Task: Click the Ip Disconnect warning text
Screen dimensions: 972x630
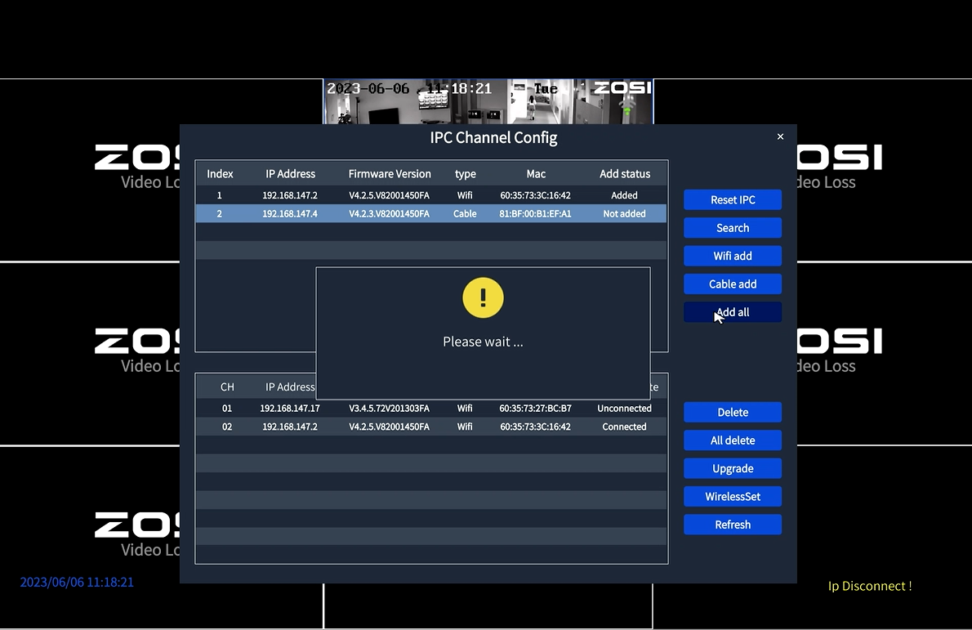Action: (869, 586)
